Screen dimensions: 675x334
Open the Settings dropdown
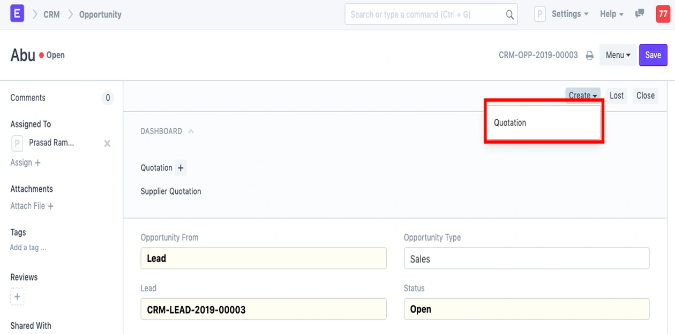pos(570,14)
